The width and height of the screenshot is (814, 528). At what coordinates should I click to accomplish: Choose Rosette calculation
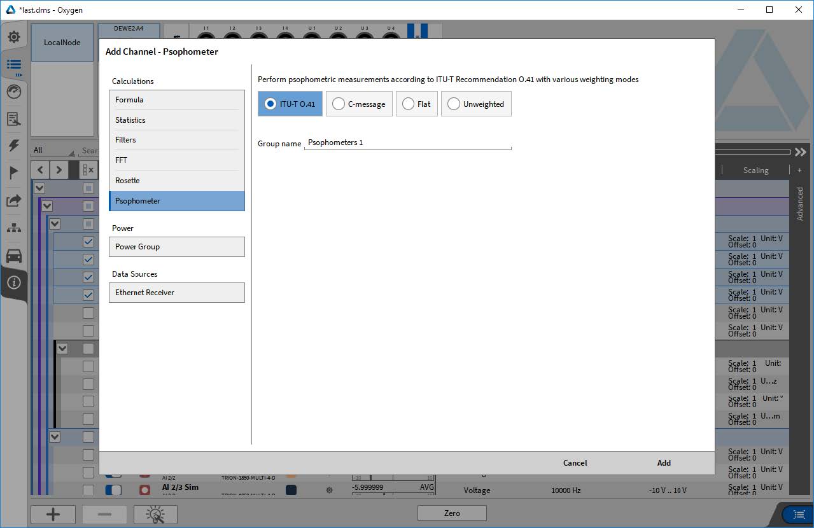[177, 181]
